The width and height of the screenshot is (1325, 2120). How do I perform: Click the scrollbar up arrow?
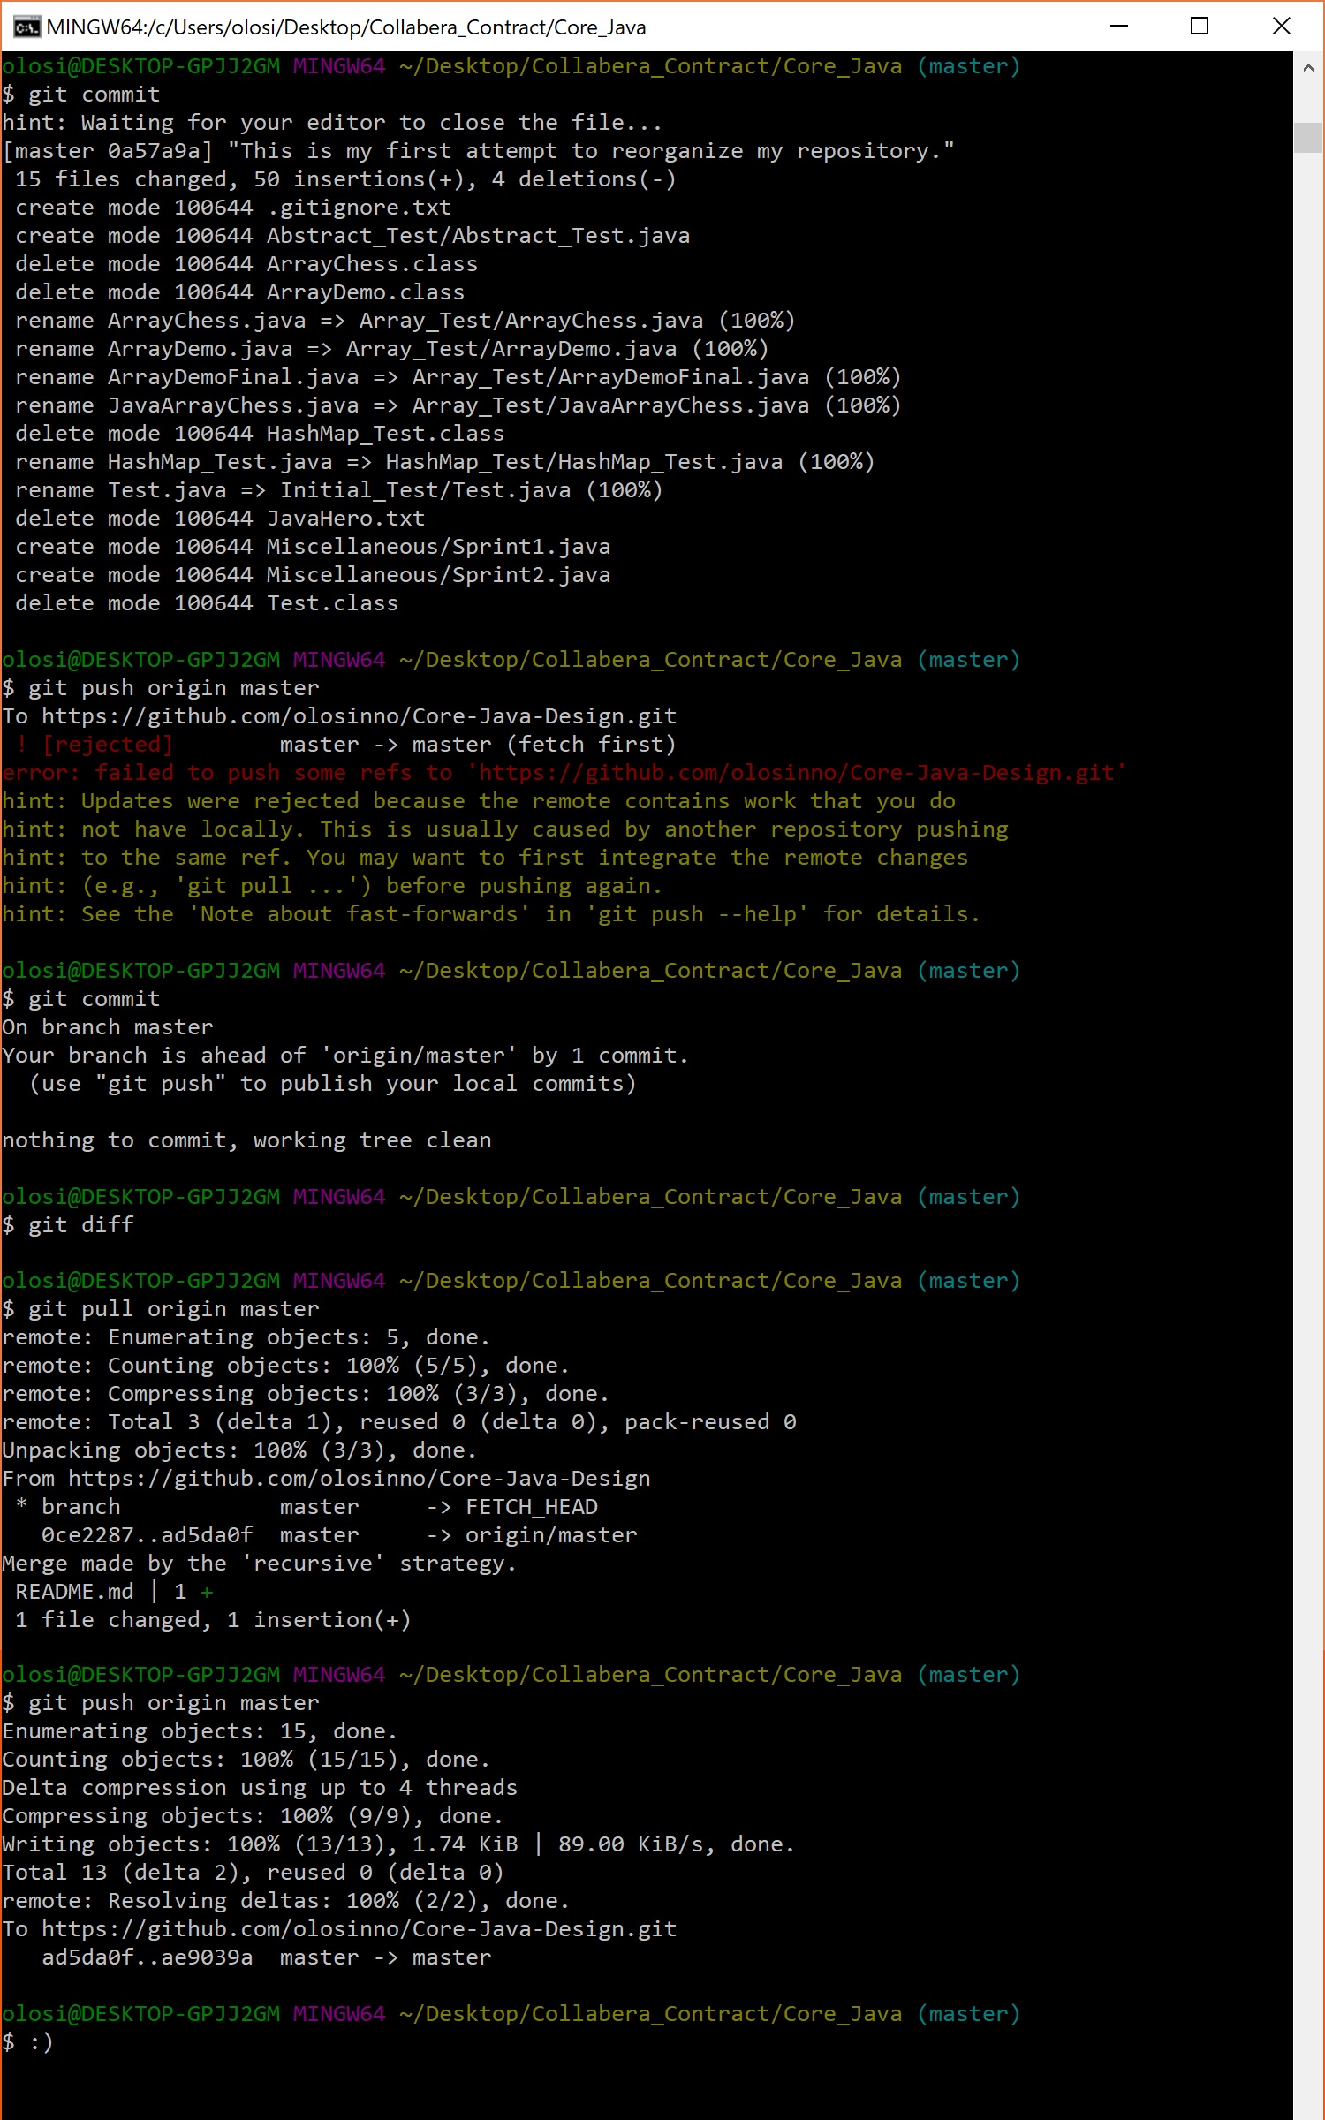[x=1308, y=68]
